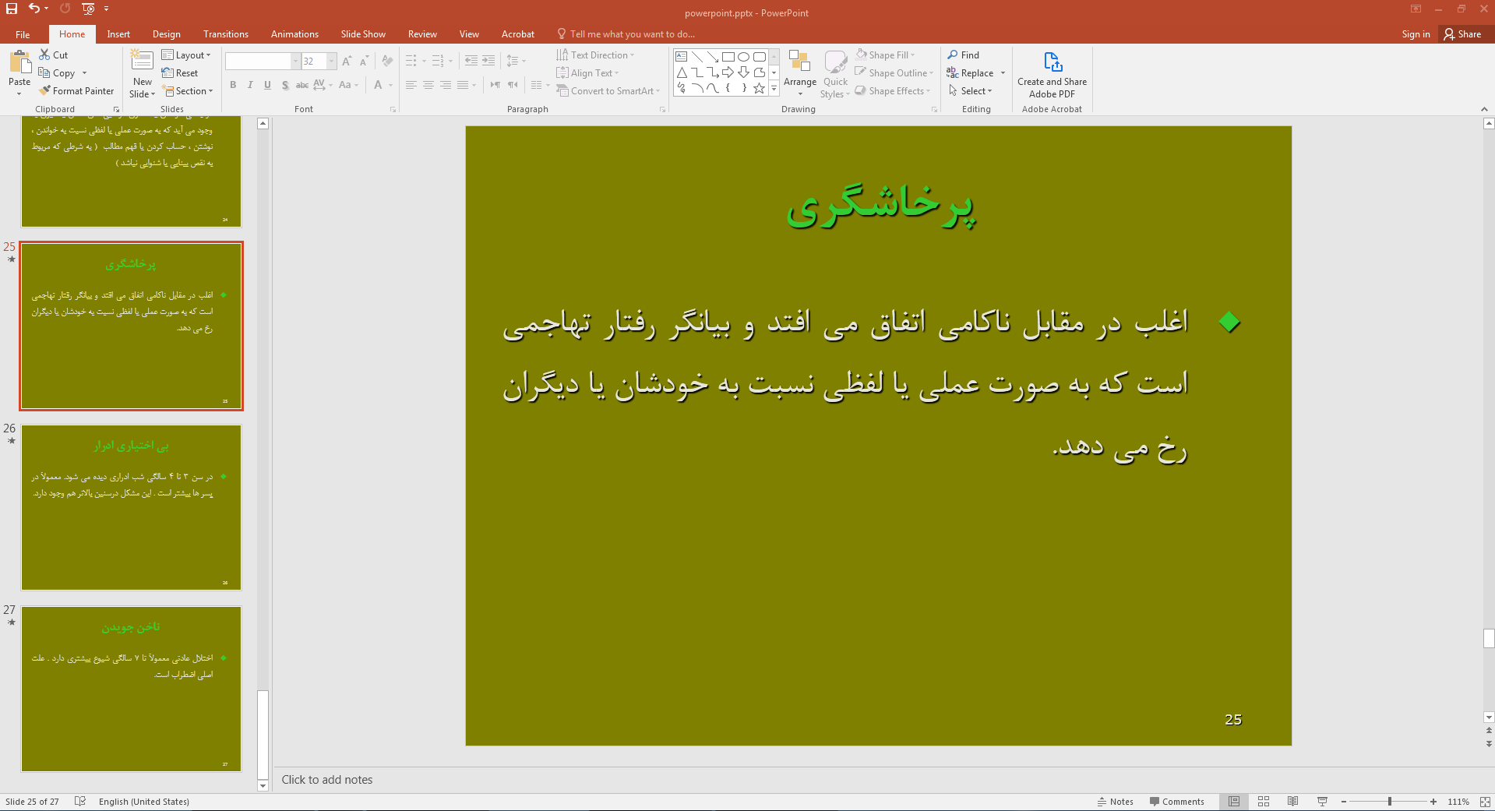Open Font Color picker A

(378, 85)
